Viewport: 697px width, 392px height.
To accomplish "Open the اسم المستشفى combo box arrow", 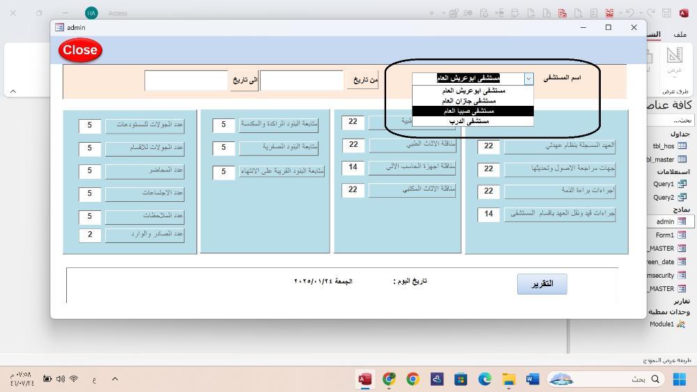I will 528,79.
